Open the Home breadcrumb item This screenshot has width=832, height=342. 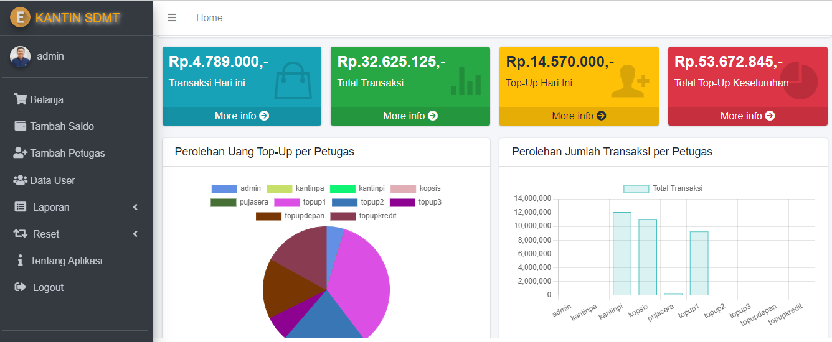click(209, 18)
